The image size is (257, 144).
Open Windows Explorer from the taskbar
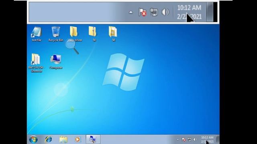click(x=63, y=140)
